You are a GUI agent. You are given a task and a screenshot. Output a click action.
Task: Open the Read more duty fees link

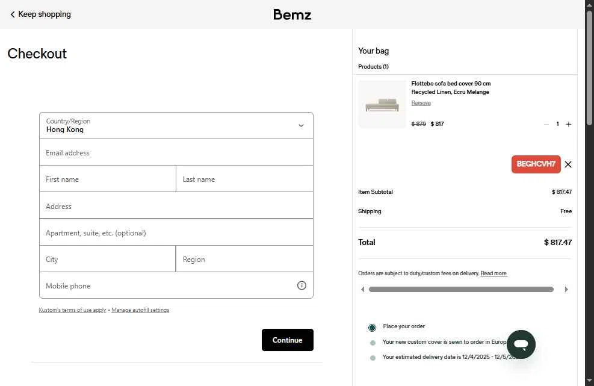coord(493,273)
